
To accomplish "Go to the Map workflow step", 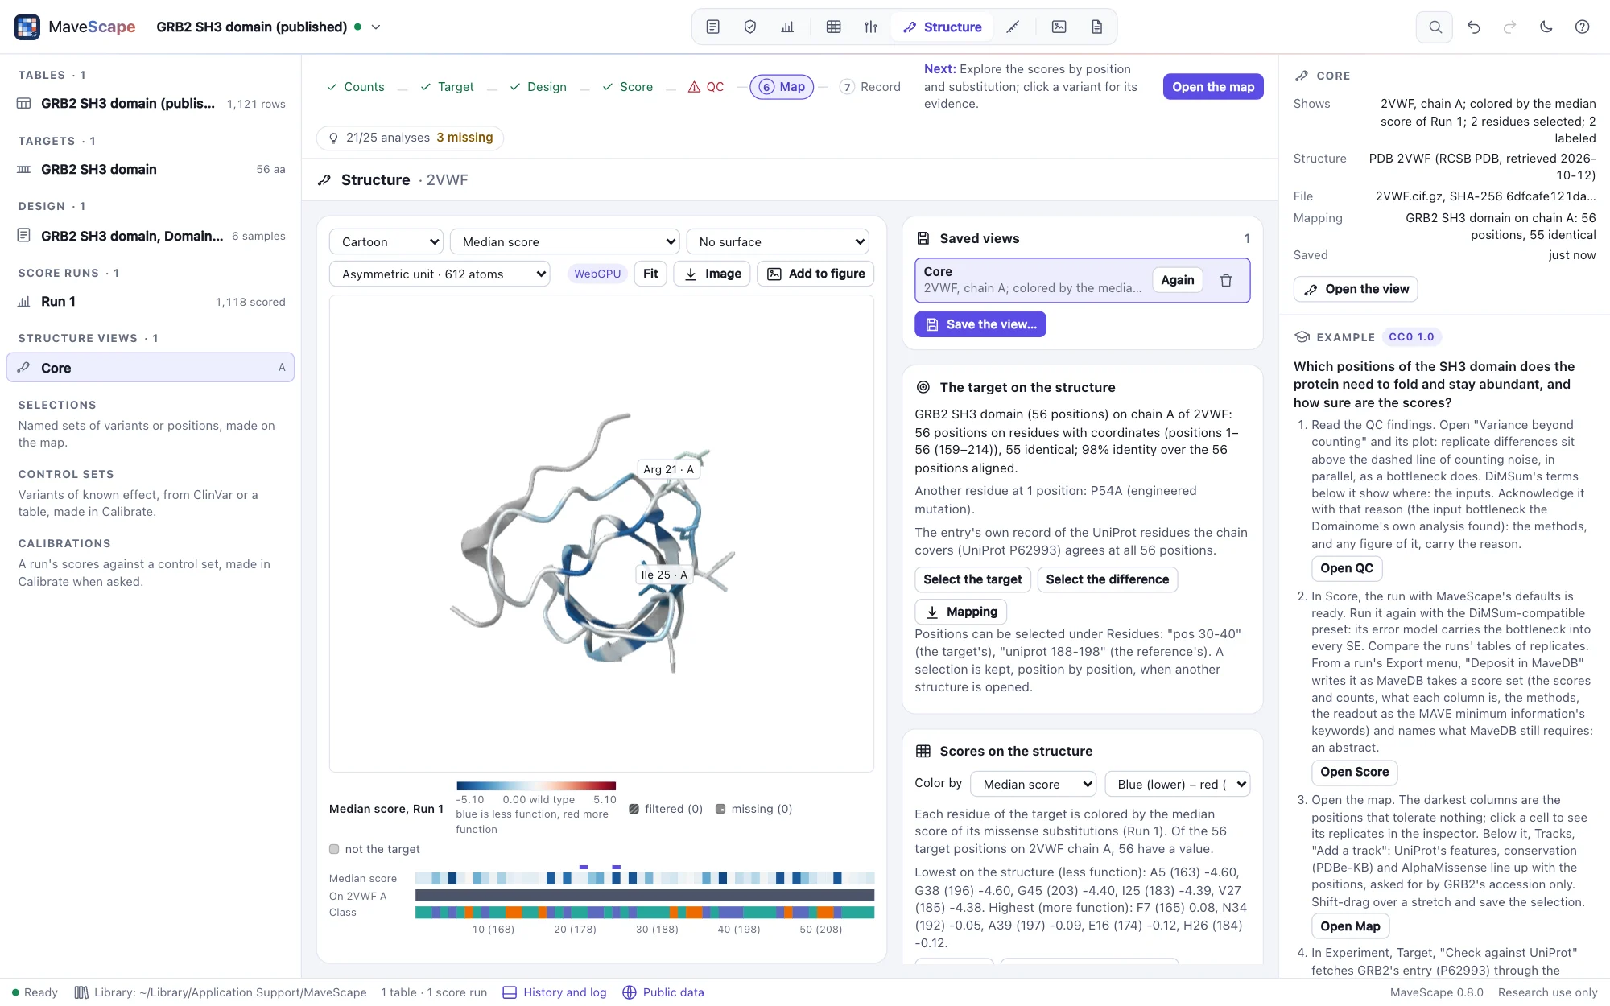I will click(x=782, y=87).
